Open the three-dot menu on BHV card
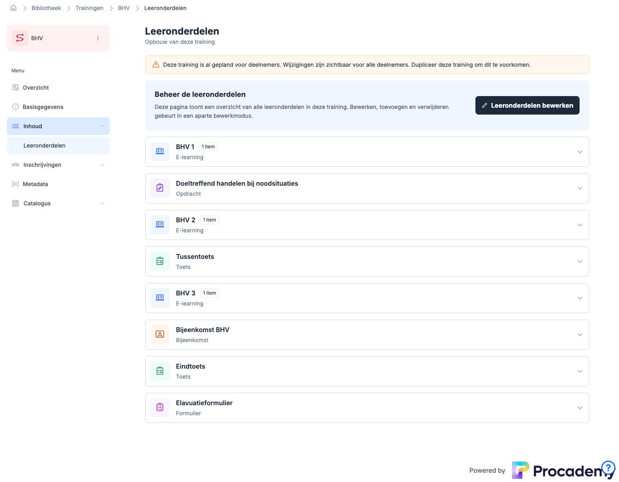 click(98, 38)
